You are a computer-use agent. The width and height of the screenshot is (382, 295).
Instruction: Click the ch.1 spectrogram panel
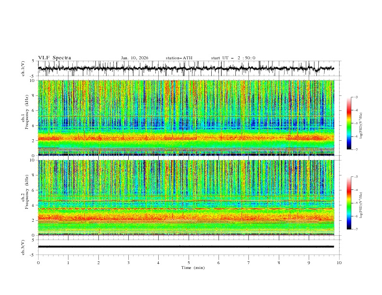click(x=186, y=118)
